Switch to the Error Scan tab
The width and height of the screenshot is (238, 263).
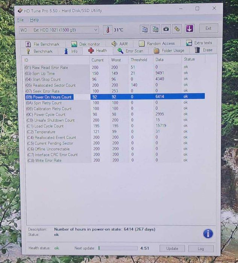tap(130, 51)
